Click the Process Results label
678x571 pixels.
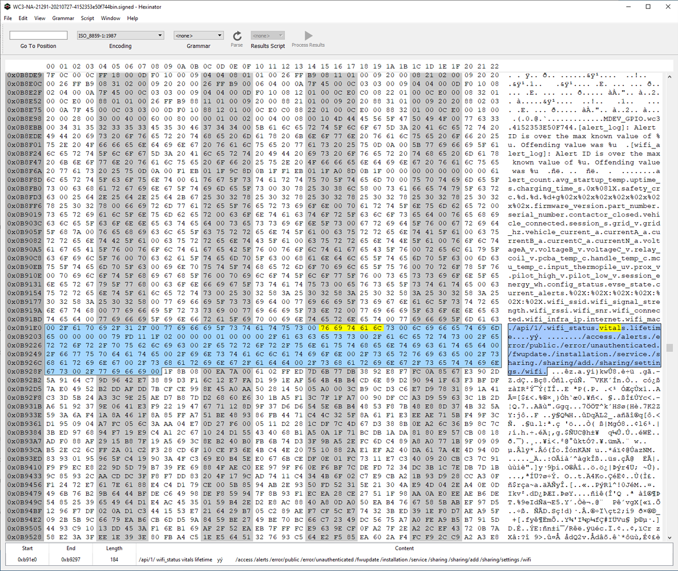(x=308, y=45)
